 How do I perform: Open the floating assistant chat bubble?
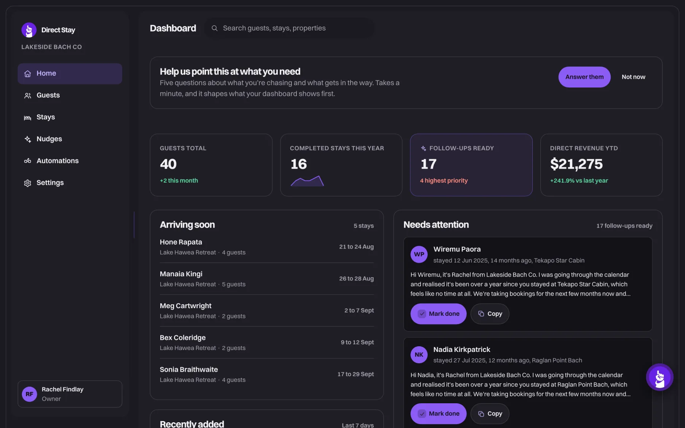point(660,377)
